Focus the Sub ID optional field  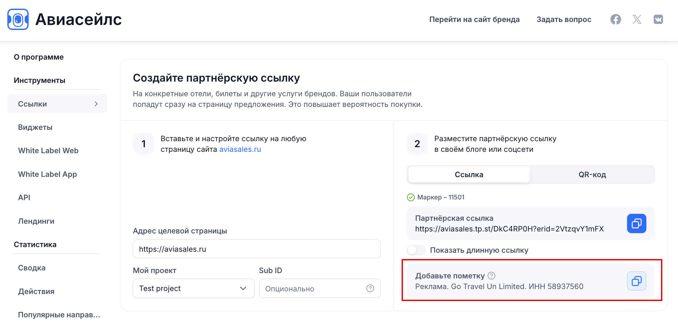(320, 288)
